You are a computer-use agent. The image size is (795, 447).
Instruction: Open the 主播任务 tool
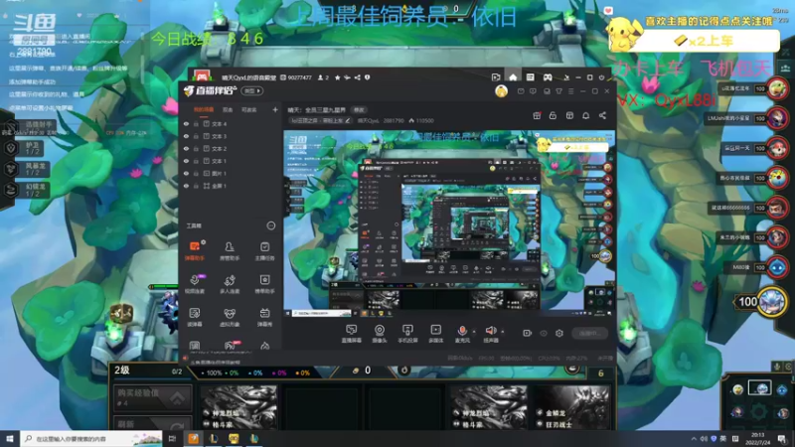coord(264,251)
